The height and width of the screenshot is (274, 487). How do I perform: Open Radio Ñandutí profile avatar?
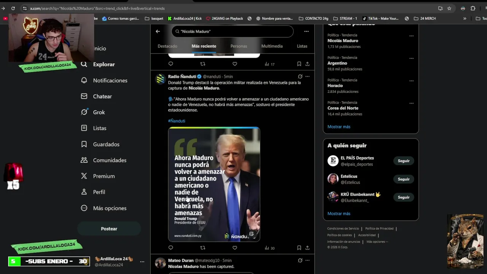[161, 79]
